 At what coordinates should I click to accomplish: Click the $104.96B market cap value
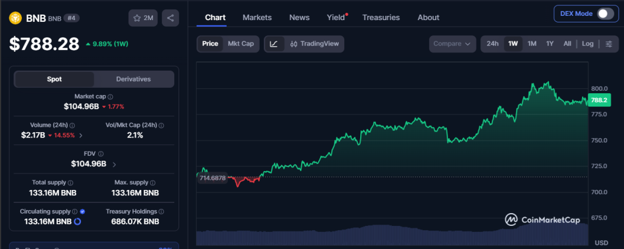coord(81,107)
